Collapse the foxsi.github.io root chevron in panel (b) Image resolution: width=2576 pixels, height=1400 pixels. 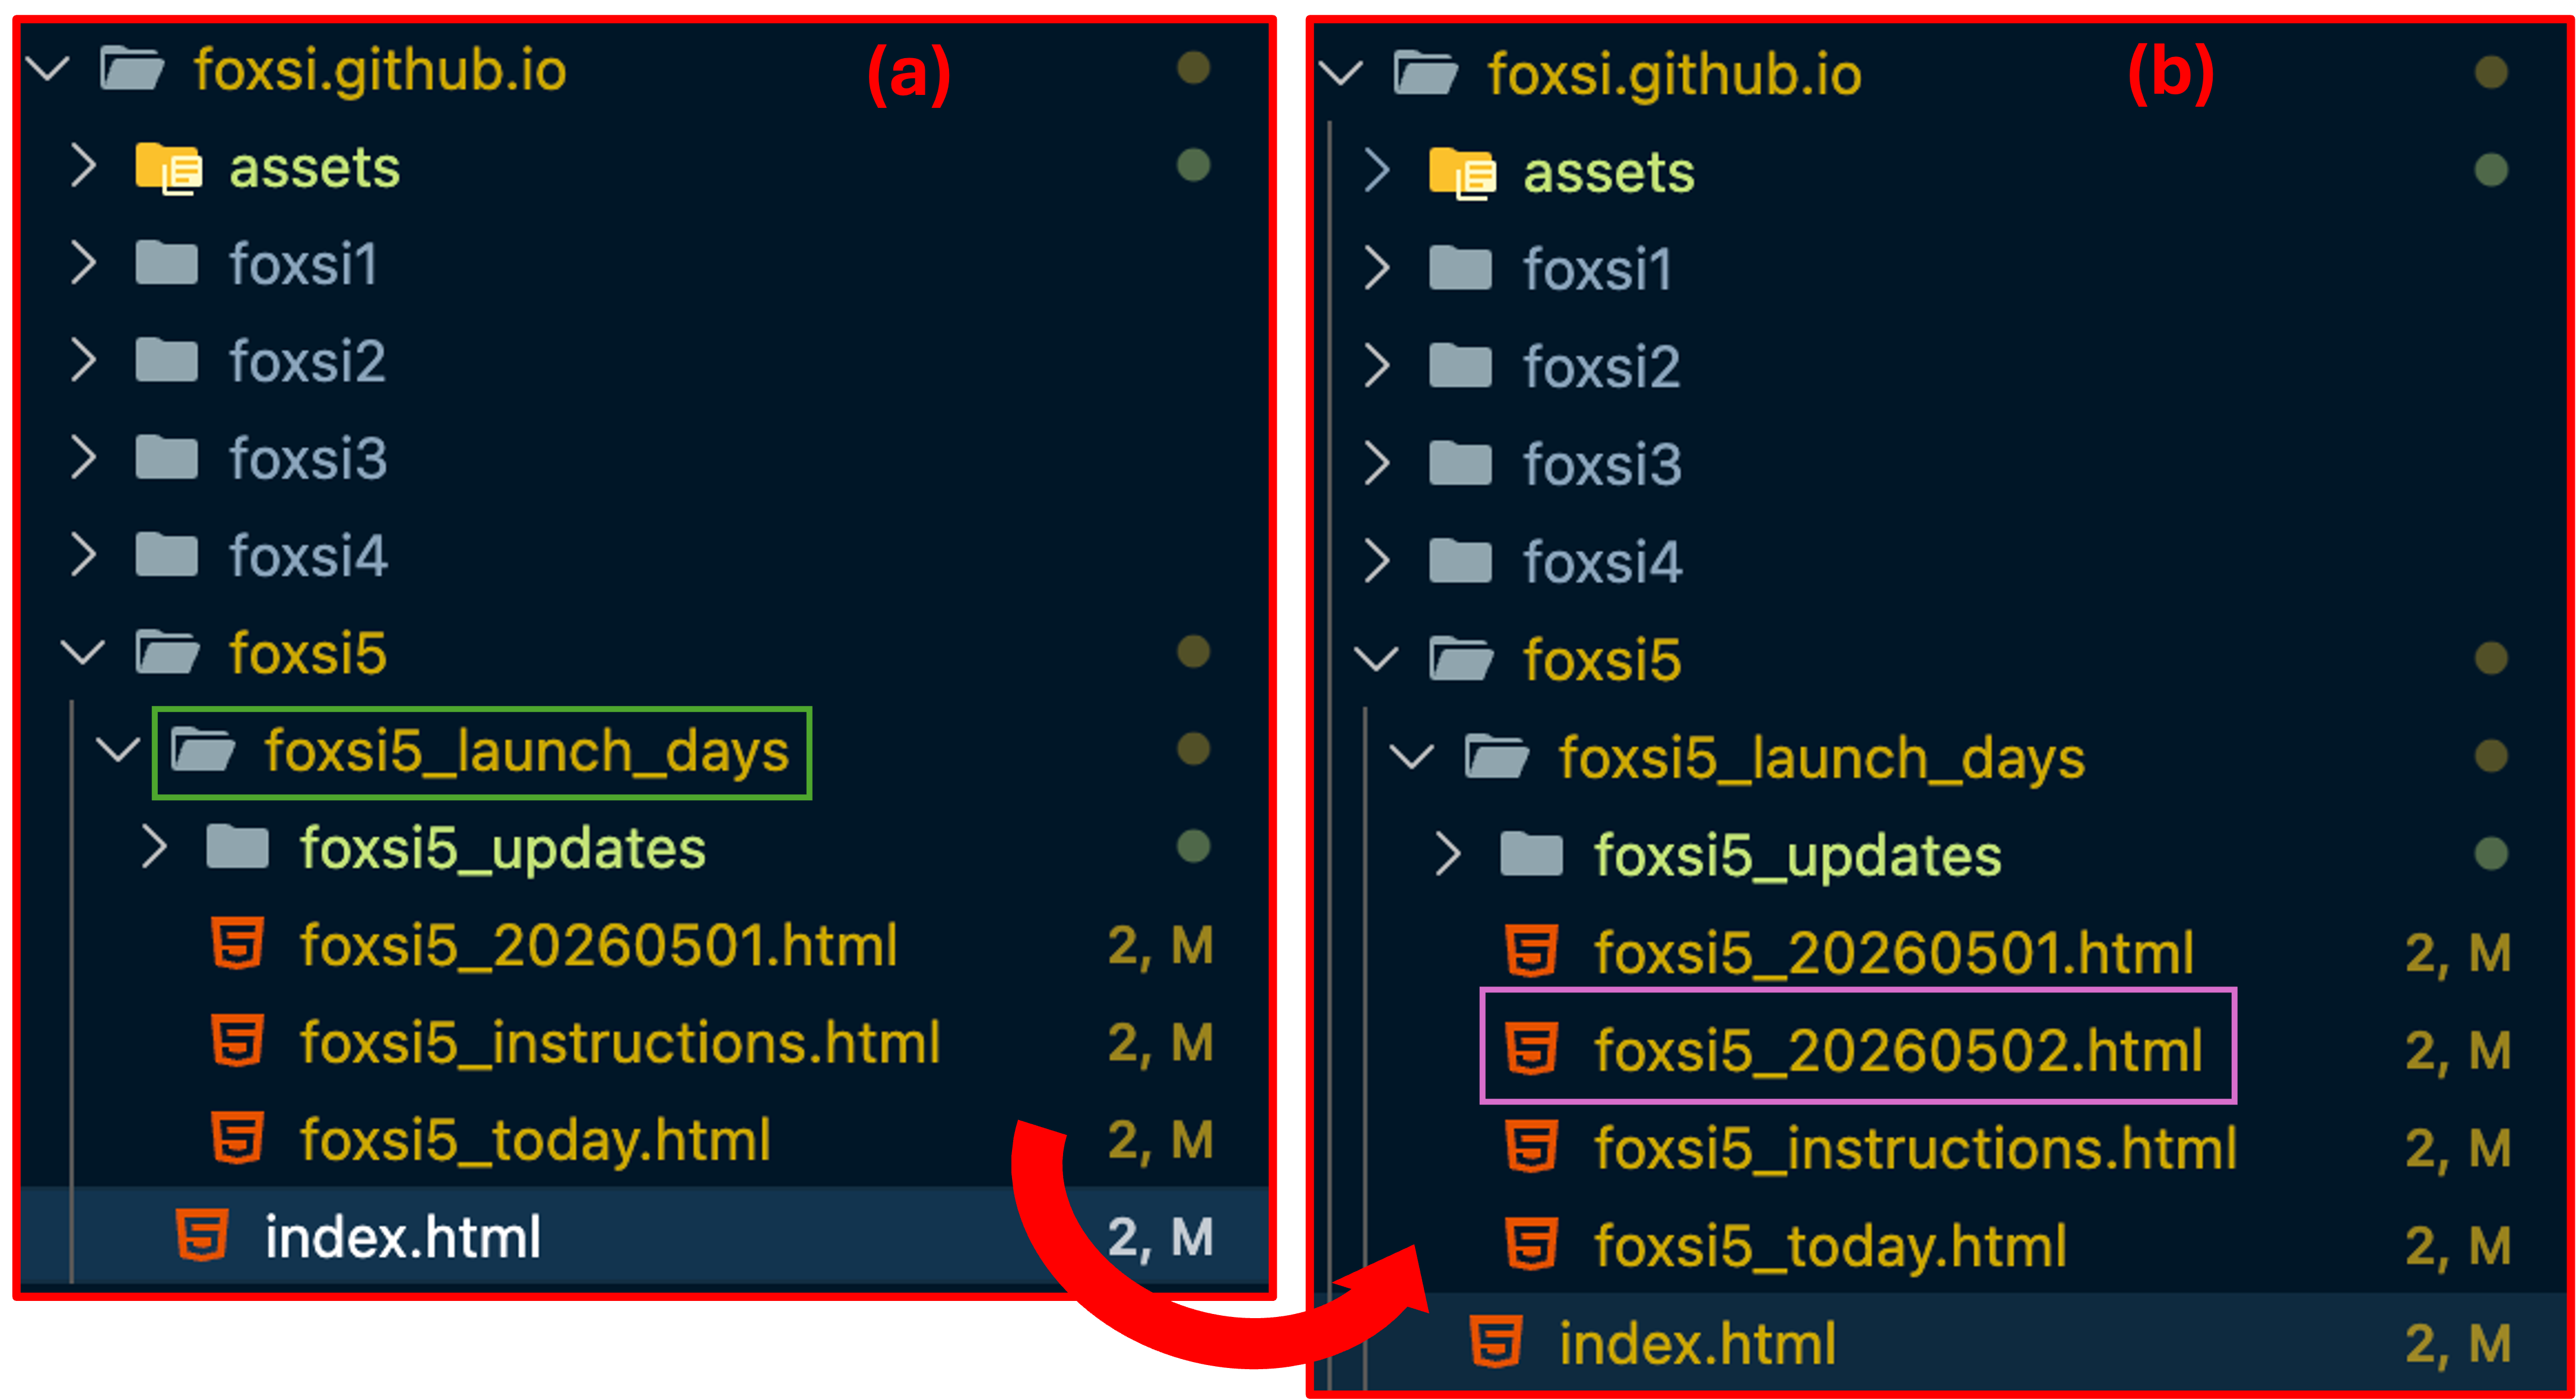(x=1341, y=73)
